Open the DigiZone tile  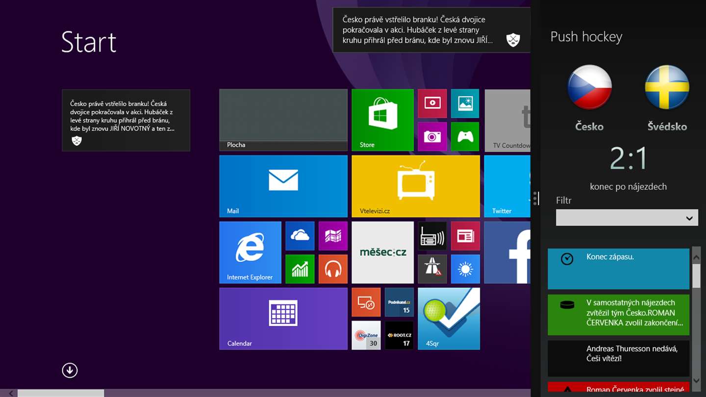pos(366,335)
